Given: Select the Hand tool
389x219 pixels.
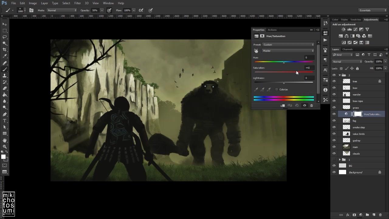Looking at the screenshot, I should click(x=5, y=140).
